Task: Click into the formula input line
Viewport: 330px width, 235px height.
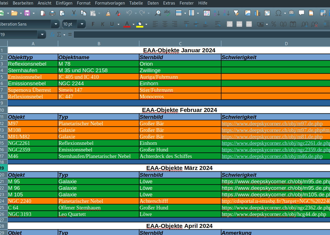Action: tap(202, 34)
